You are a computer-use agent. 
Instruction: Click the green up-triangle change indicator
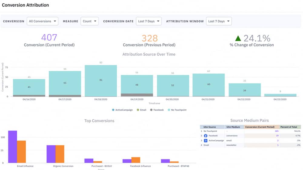tap(238, 38)
